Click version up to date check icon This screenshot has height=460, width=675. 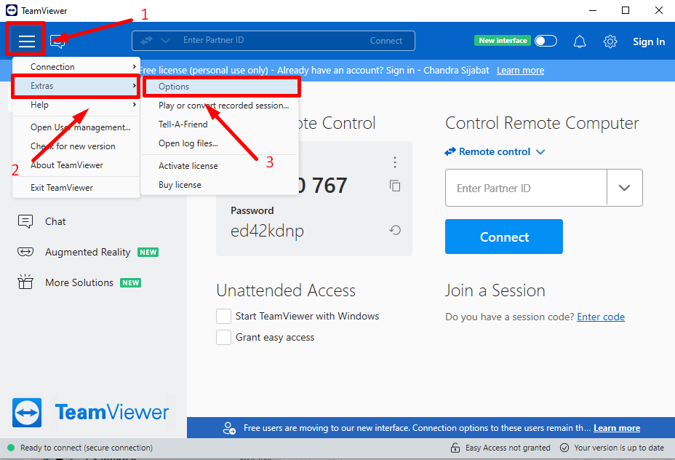tap(564, 448)
